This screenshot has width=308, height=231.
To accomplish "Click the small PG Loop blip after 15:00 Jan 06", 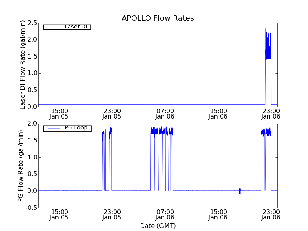I will coord(239,191).
